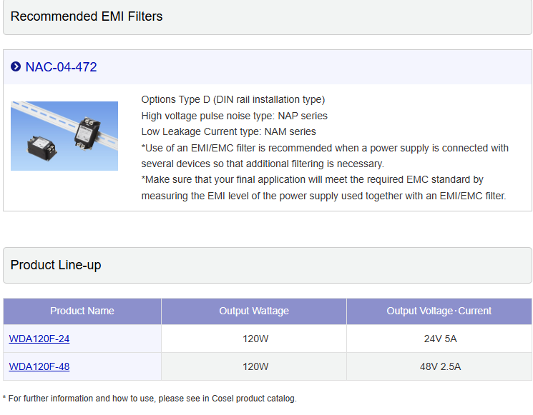Select the 24V 5A table cell
The width and height of the screenshot is (533, 415).
[439, 339]
